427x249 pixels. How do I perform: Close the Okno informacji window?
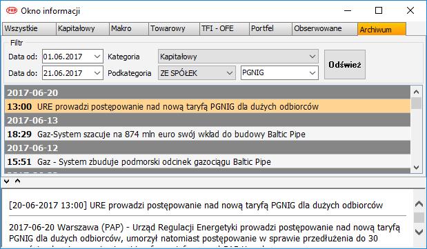point(410,10)
